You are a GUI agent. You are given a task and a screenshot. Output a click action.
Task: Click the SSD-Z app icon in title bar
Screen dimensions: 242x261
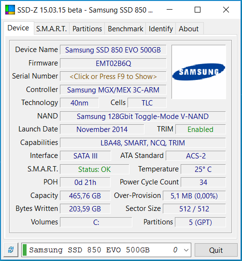pos(10,10)
